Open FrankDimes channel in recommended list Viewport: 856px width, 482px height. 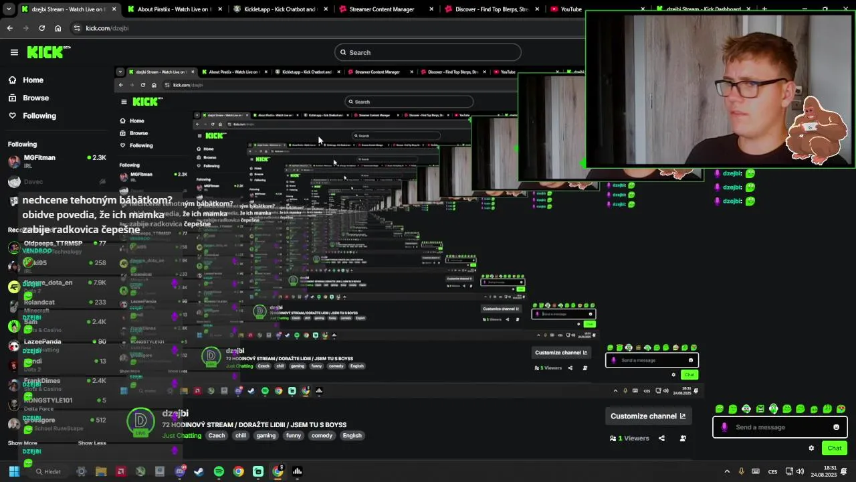coord(57,384)
